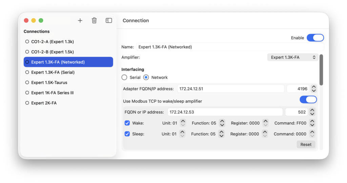Increment the Wake Command FF00 stepper
Image resolution: width=347 pixels, height=183 pixels.
[x=312, y=121]
